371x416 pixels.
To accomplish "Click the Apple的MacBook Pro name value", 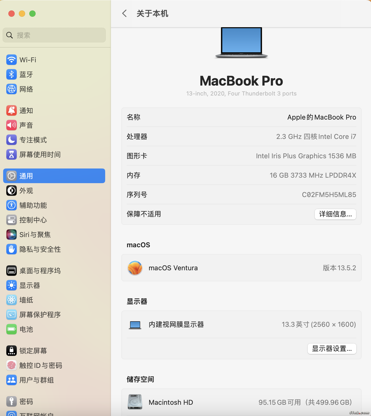I will (322, 117).
